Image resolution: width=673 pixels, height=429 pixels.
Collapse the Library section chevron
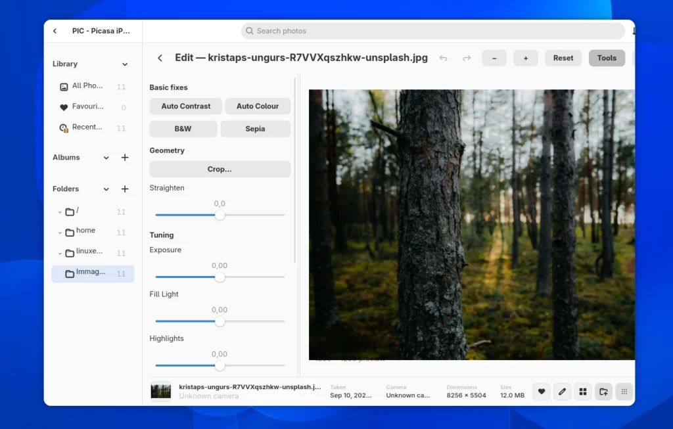click(x=125, y=64)
